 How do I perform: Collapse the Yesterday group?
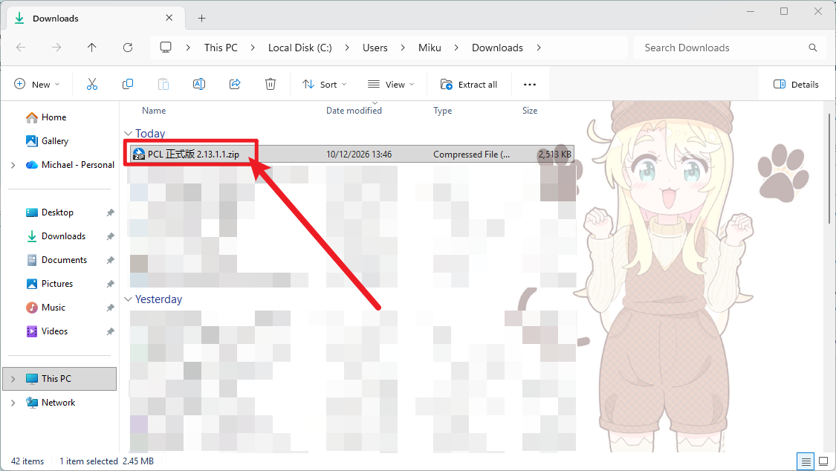pos(128,299)
